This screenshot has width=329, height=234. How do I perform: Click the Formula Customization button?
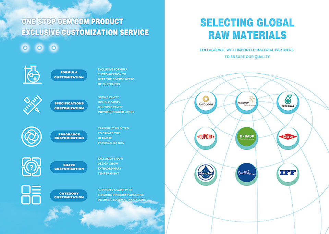[69, 75]
